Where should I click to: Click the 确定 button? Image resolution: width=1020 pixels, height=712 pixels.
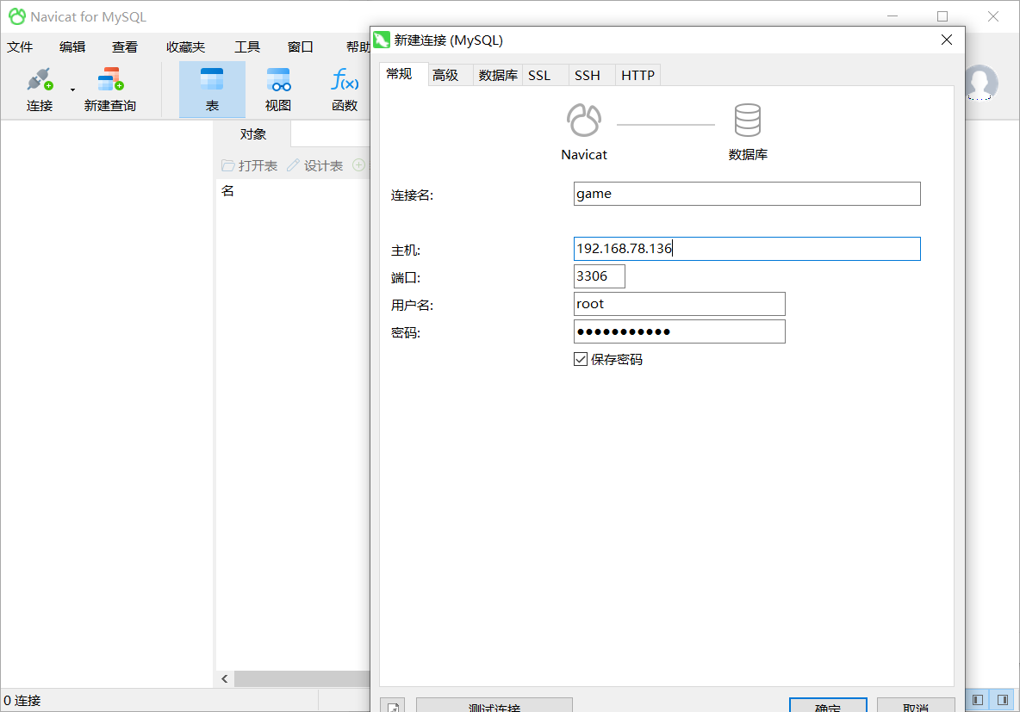coord(828,705)
